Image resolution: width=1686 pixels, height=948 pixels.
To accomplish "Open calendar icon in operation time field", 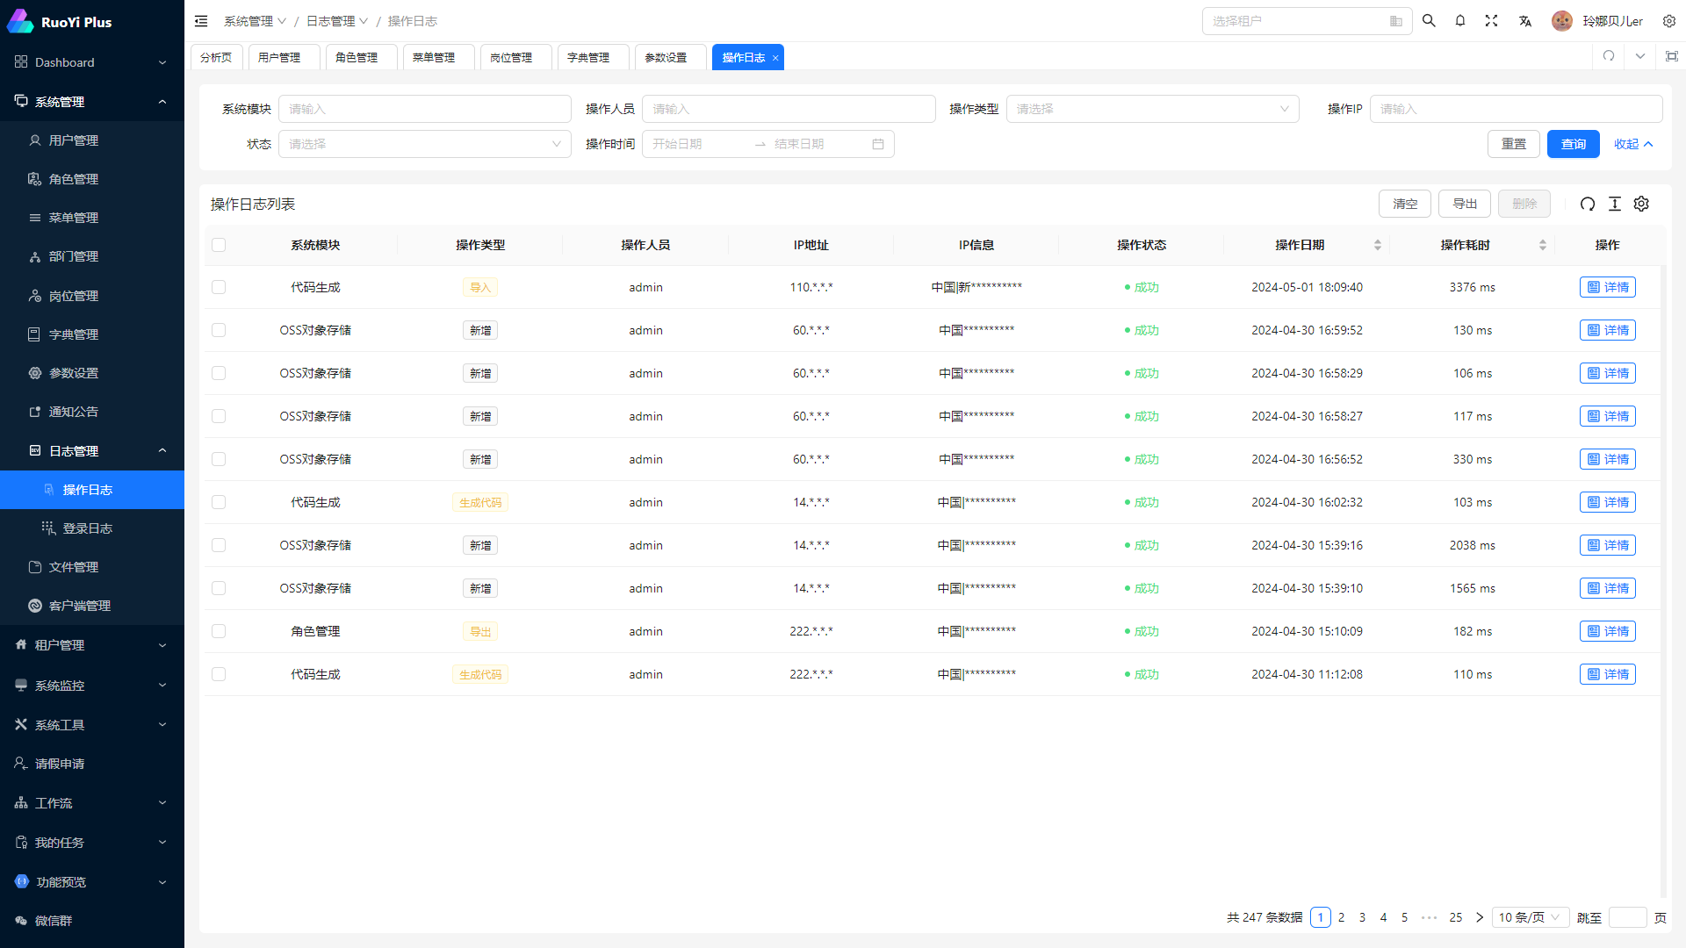I will coord(878,144).
